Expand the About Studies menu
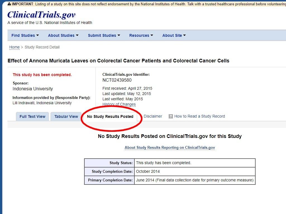 pos(63,35)
